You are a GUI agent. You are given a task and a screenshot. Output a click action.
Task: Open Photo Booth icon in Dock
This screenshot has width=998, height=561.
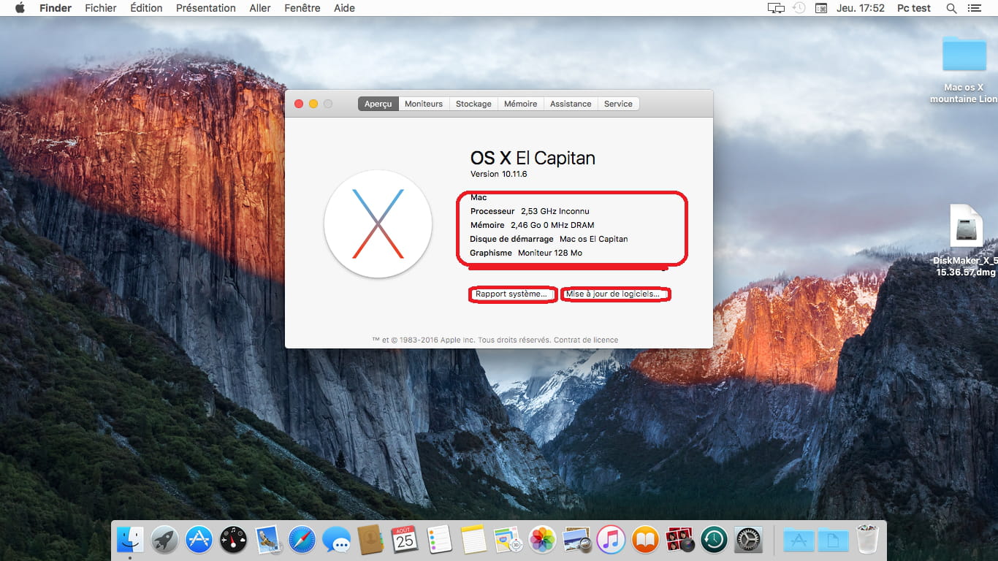point(679,540)
